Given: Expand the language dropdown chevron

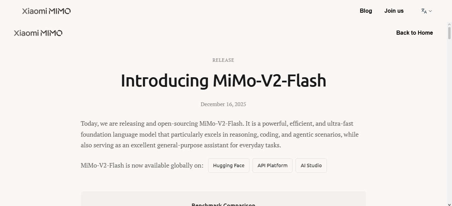Looking at the screenshot, I should tap(430, 11).
